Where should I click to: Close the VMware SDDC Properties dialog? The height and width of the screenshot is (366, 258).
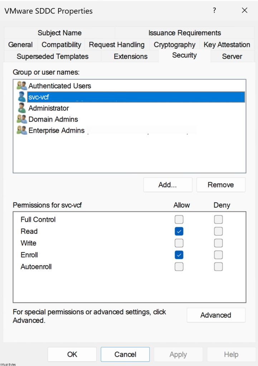pyautogui.click(x=244, y=11)
